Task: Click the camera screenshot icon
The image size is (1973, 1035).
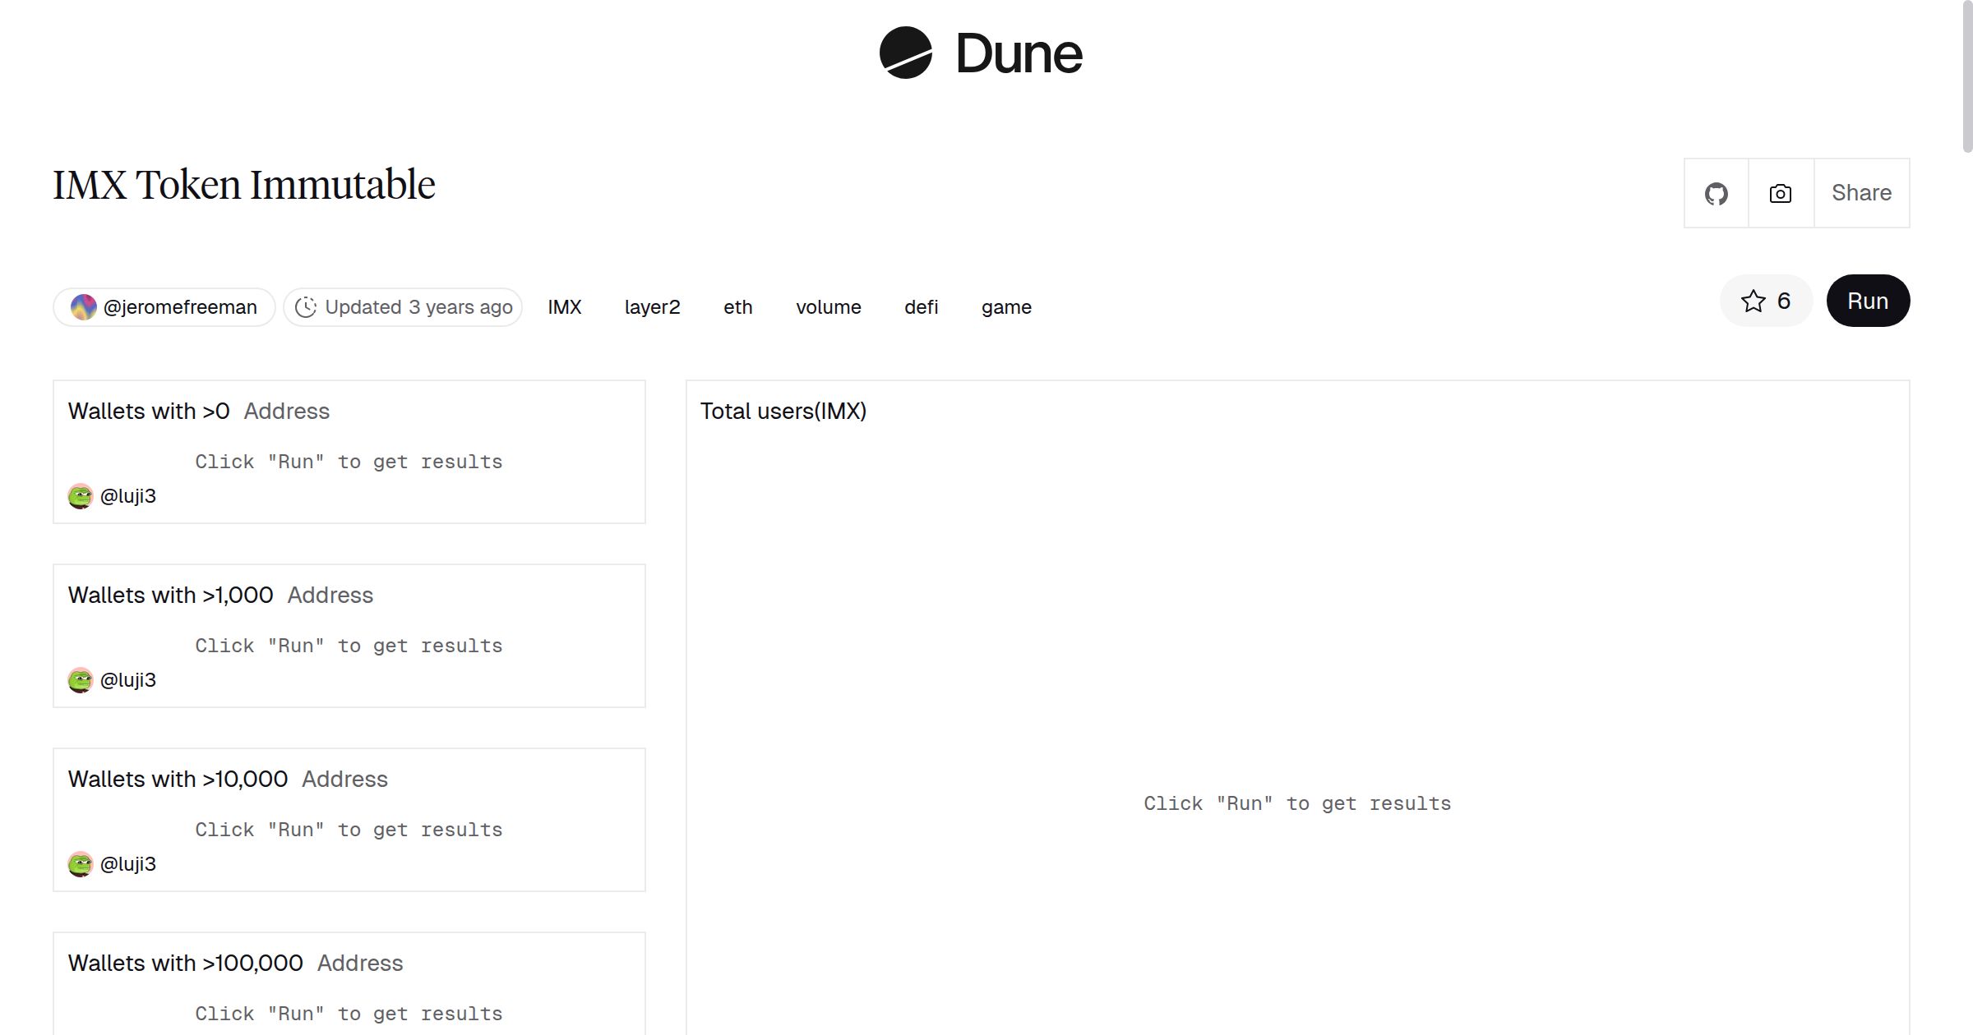Action: (x=1780, y=194)
